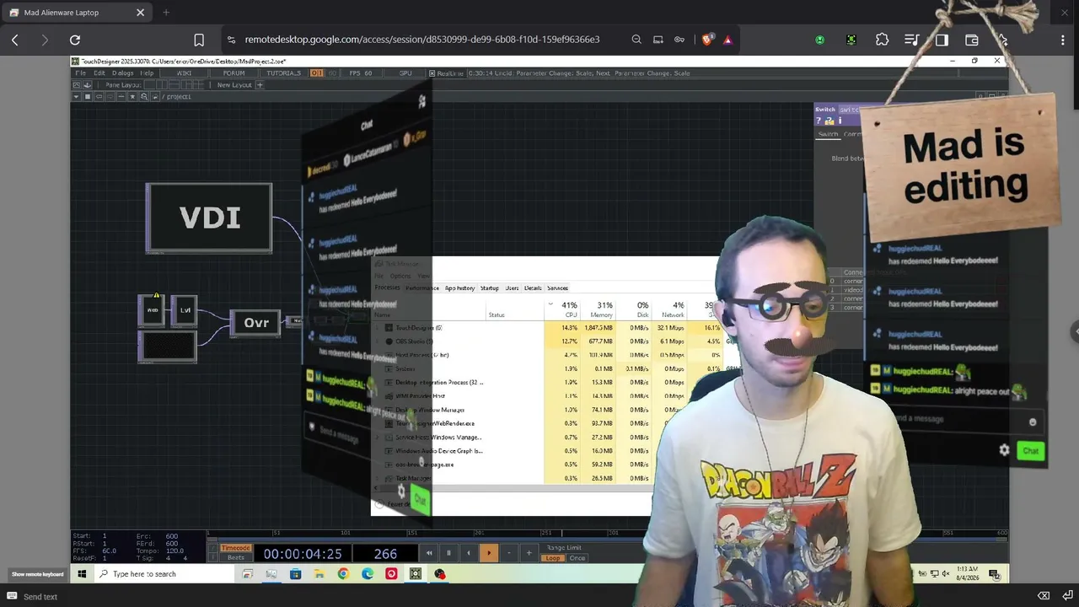This screenshot has width=1079, height=607.
Task: Show remote keyboard button
Action: [37, 574]
